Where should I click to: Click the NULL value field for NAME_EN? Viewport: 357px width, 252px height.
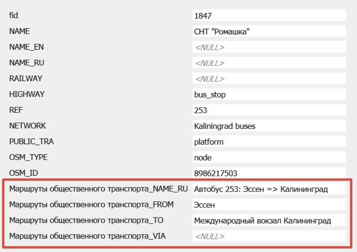pos(269,47)
